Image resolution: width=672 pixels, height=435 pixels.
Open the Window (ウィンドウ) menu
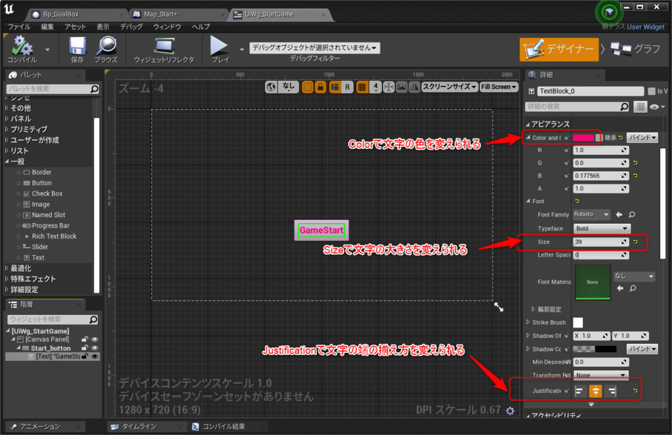point(167,27)
